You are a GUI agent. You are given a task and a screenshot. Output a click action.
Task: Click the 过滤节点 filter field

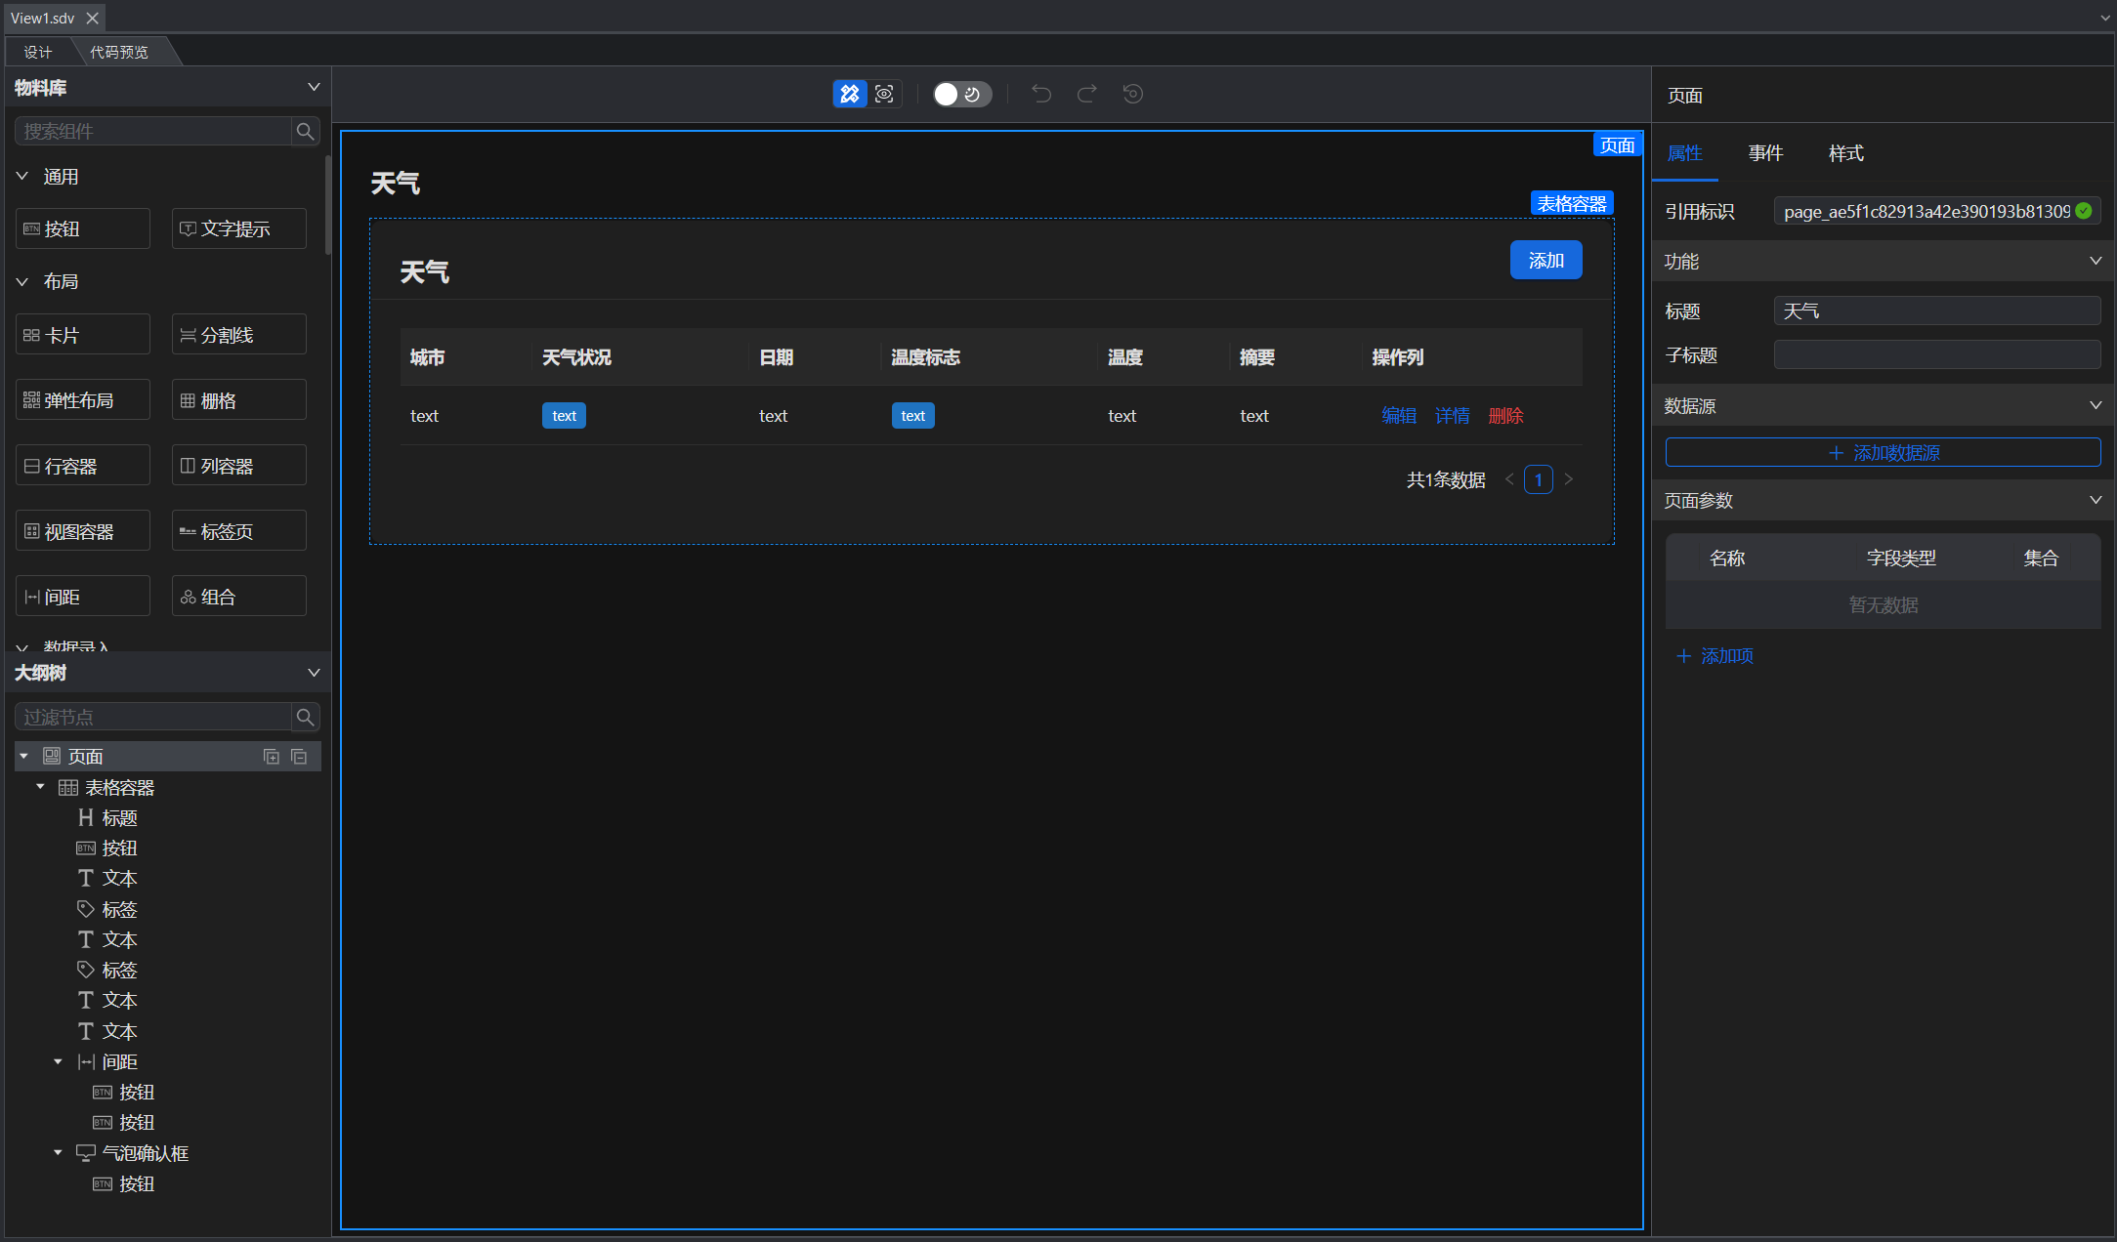pos(153,717)
